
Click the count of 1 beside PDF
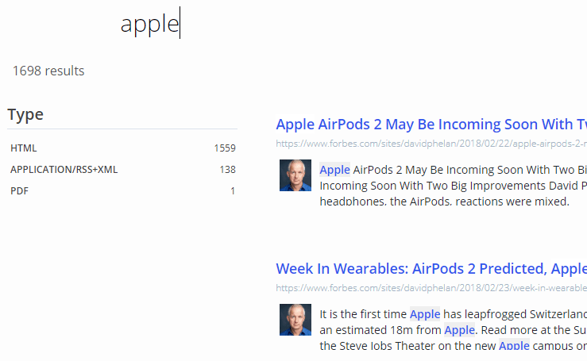[x=233, y=191]
